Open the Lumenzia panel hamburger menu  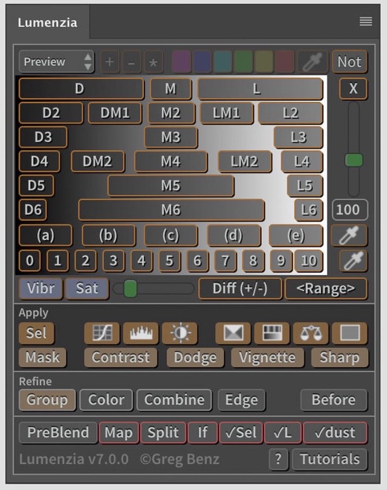[365, 21]
